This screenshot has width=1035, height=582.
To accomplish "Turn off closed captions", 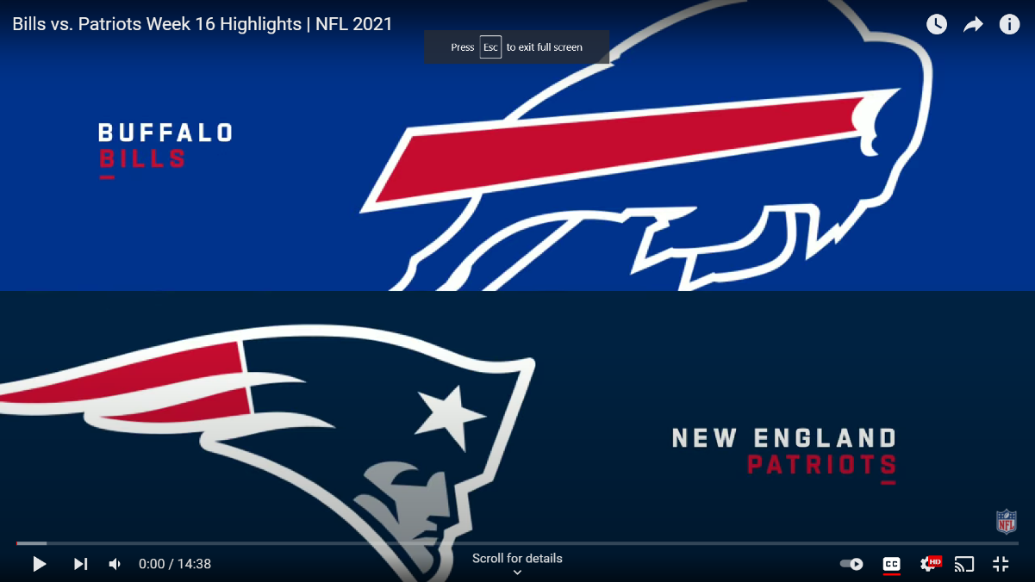I will (x=891, y=564).
